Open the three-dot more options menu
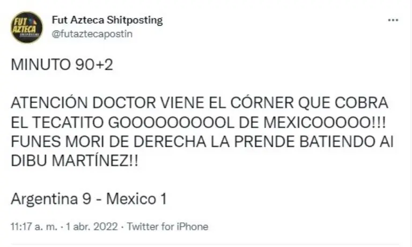This screenshot has width=412, height=247. coord(393,20)
